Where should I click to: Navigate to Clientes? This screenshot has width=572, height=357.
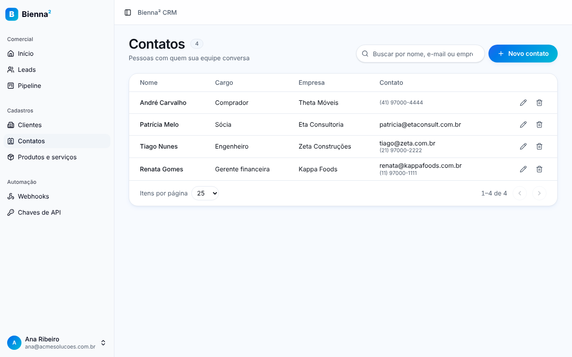coord(57,125)
